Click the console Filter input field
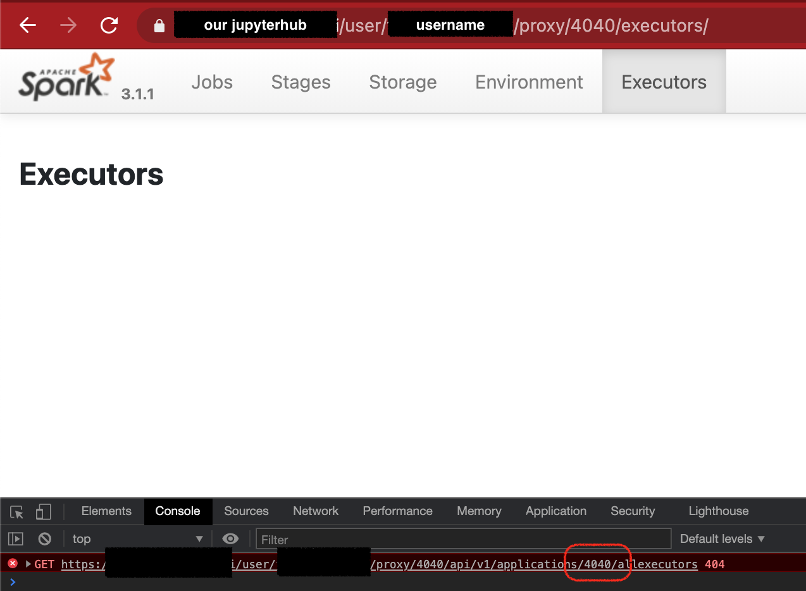 point(463,539)
